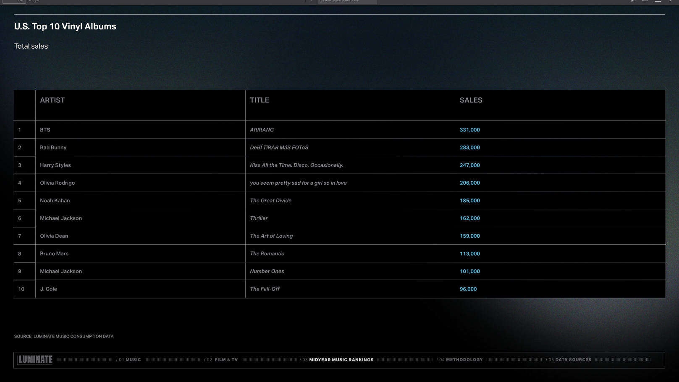
Task: Click the 331,000 sales figure
Action: (470, 130)
